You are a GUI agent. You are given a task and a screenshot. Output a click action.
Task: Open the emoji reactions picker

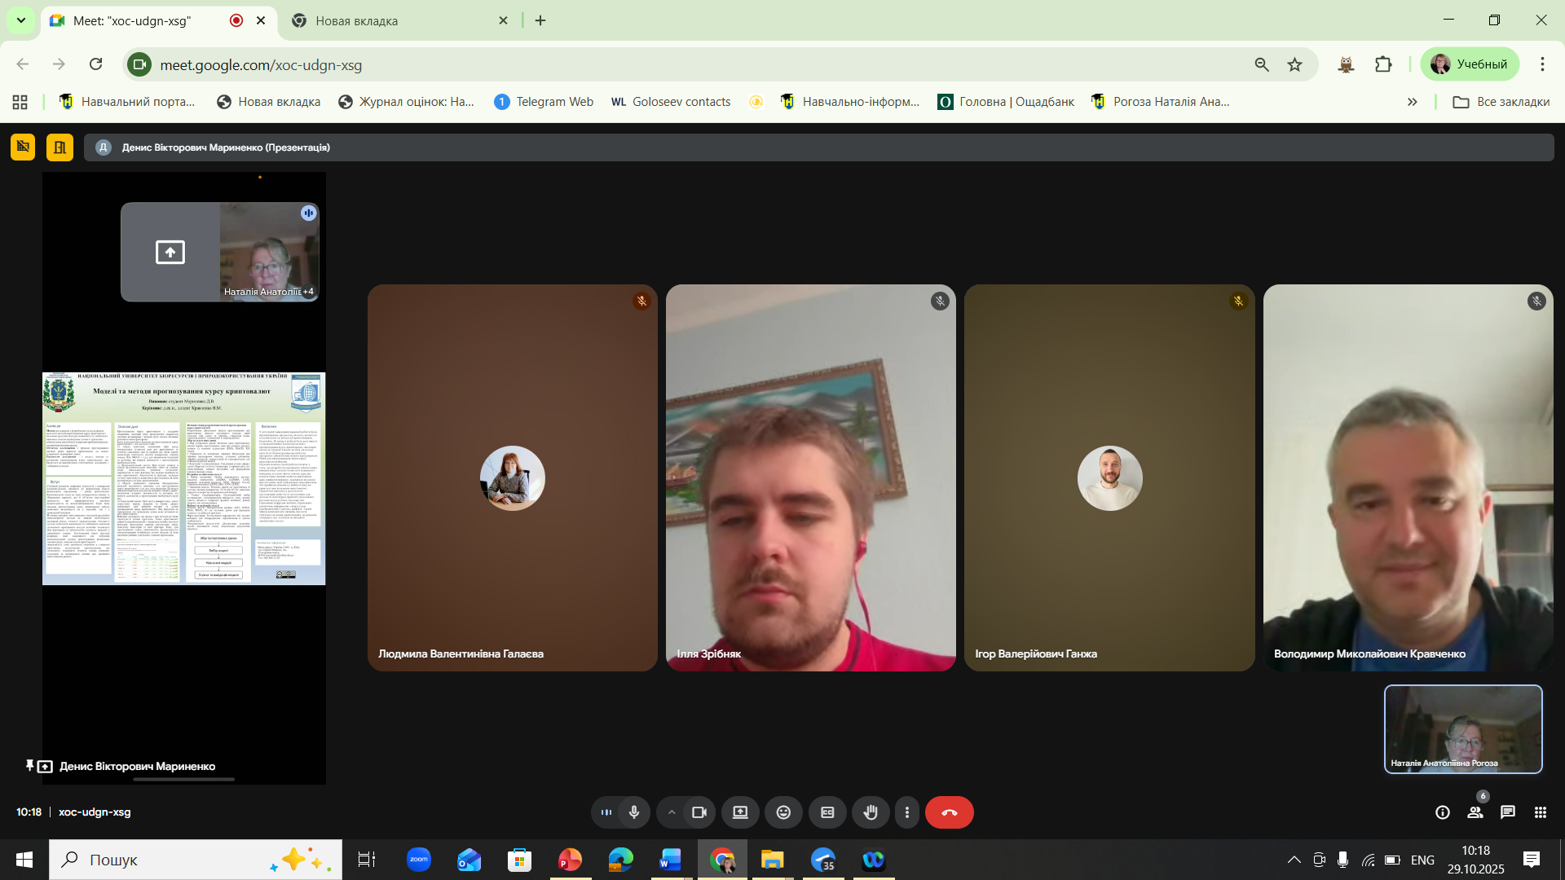[783, 812]
